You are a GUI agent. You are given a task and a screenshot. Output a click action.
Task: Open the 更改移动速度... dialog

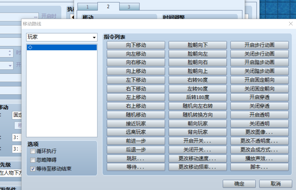pyautogui.click(x=198, y=158)
